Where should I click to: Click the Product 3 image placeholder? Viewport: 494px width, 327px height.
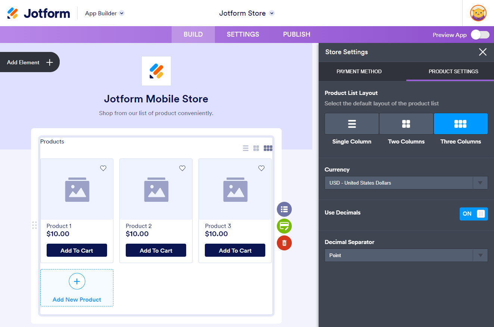pyautogui.click(x=235, y=189)
